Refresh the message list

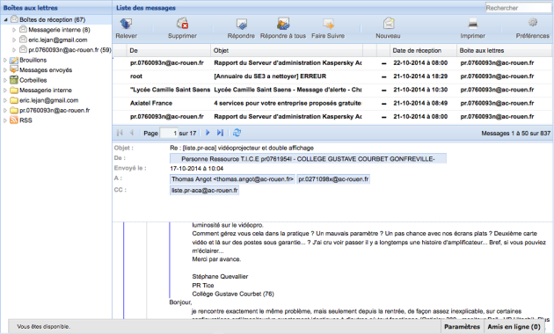(237, 133)
